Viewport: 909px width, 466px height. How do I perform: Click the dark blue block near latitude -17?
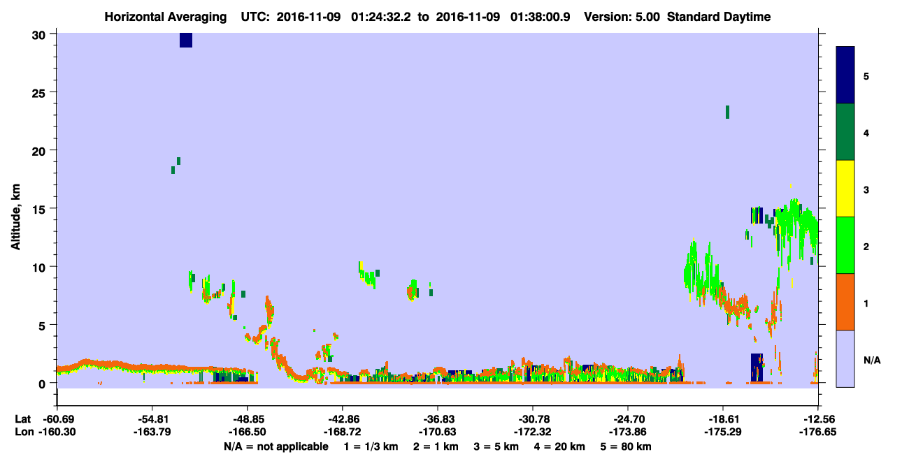pos(757,367)
